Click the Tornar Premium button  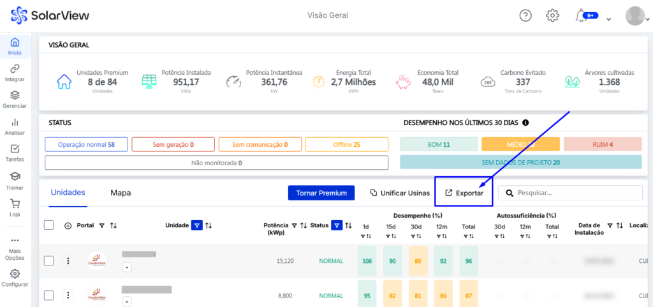tap(321, 193)
